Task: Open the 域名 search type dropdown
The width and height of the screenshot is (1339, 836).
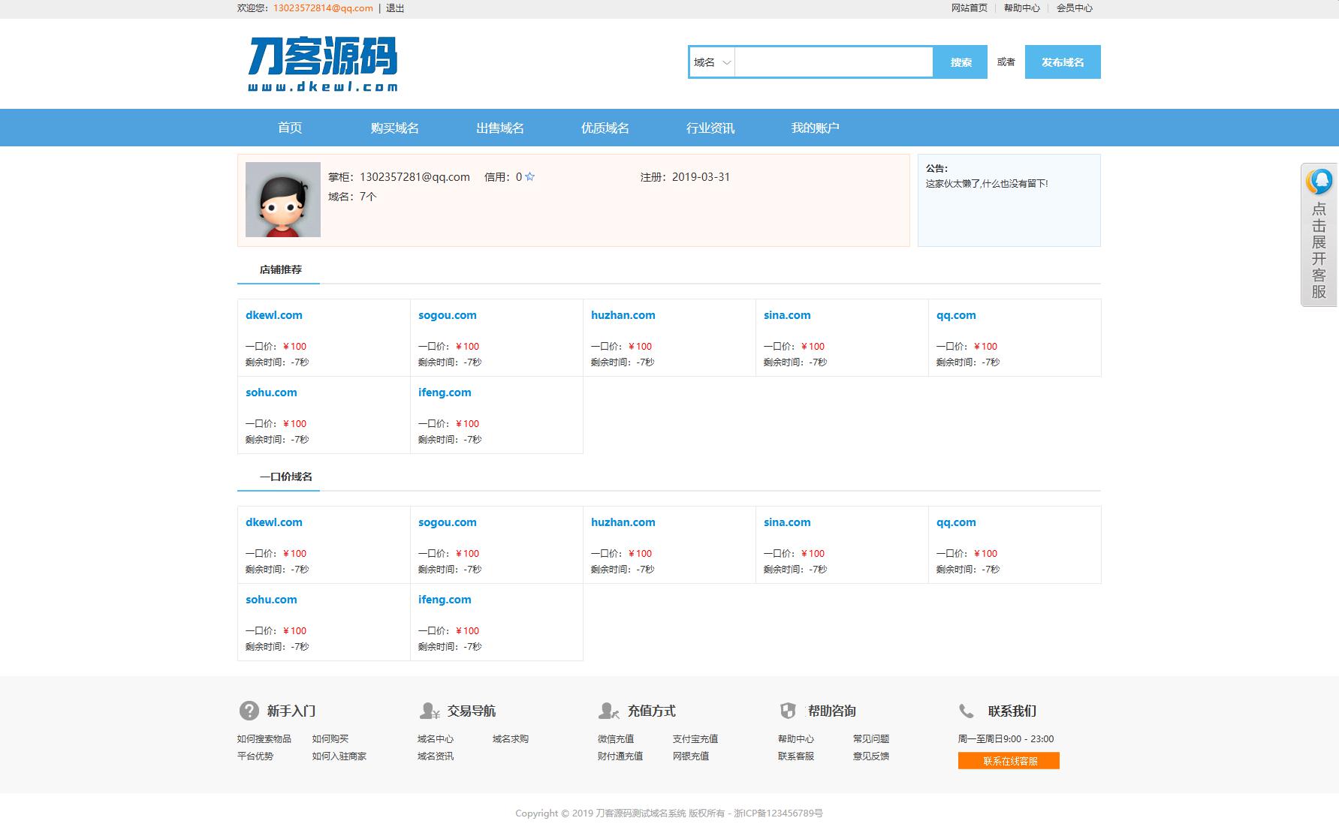Action: tap(712, 62)
